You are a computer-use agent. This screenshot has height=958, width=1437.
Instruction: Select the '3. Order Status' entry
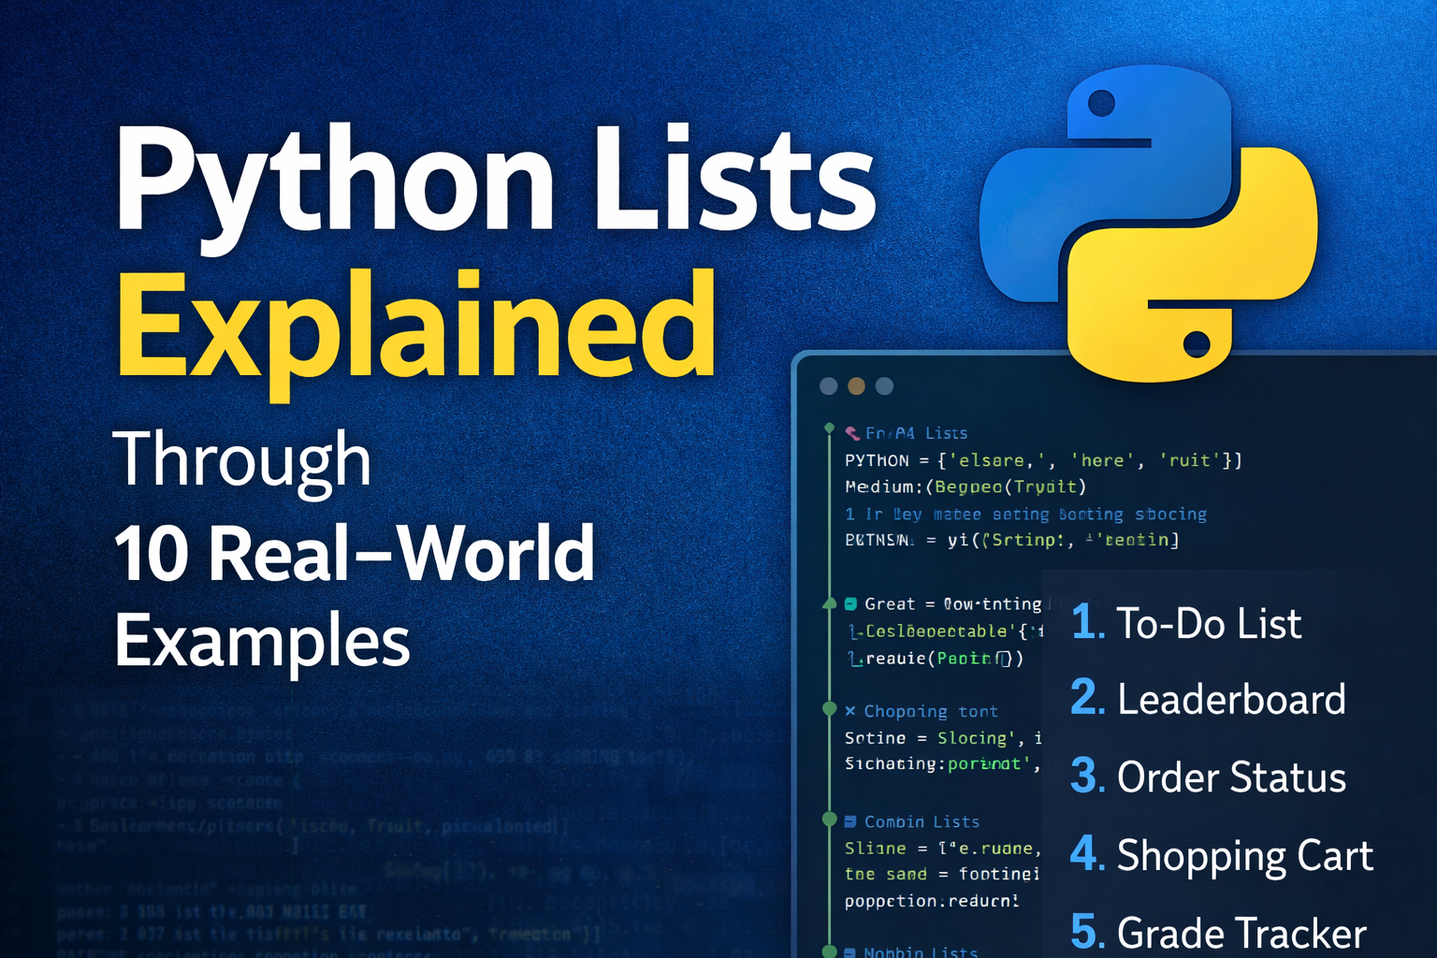point(1208,777)
